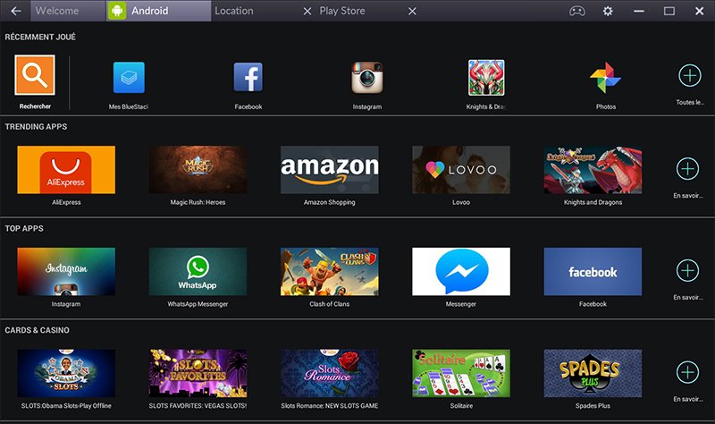Click the gamepad controller icon
Image resolution: width=715 pixels, height=424 pixels.
click(x=577, y=11)
